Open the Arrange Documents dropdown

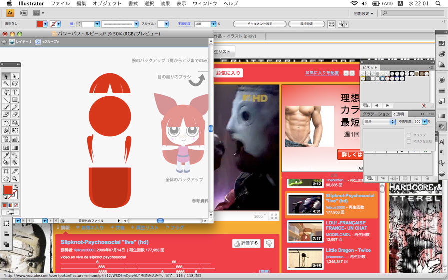(x=39, y=13)
